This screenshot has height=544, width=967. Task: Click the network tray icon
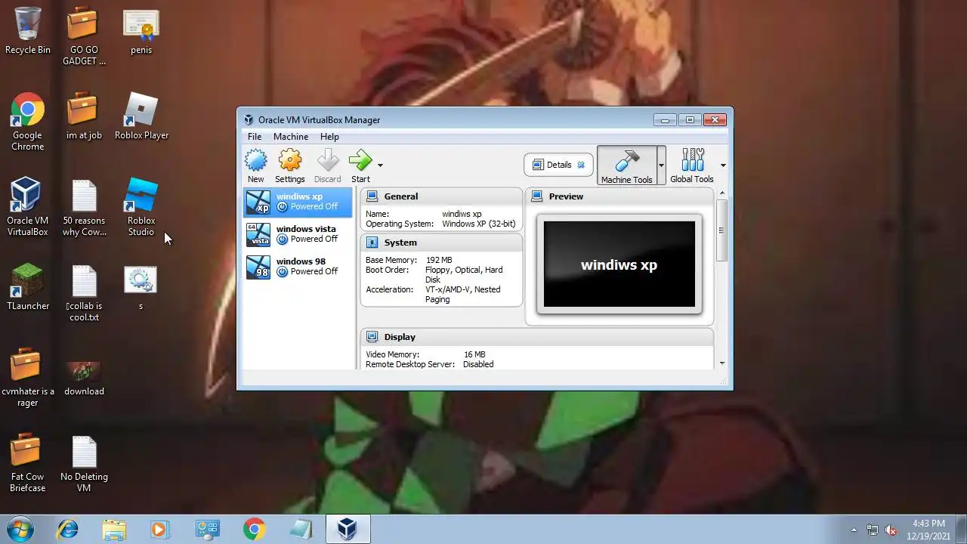[873, 530]
